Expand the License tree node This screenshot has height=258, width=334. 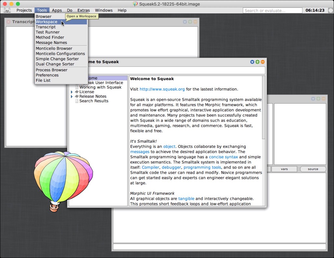(72, 92)
